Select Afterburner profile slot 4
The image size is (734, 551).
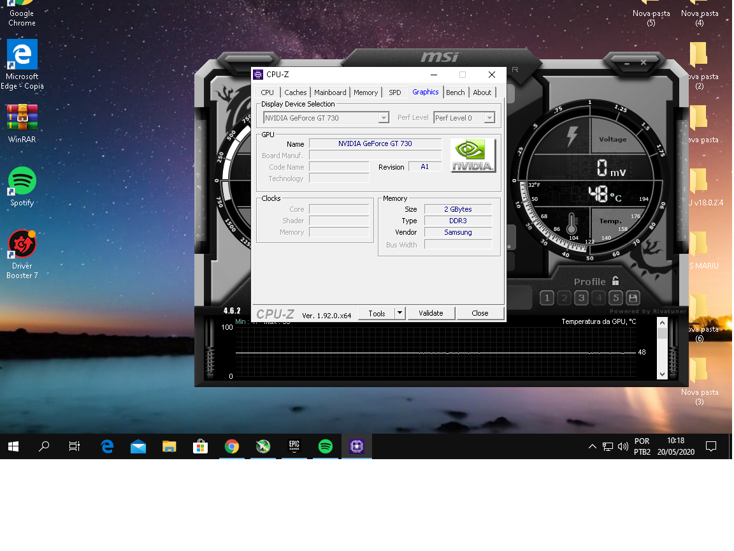point(599,298)
